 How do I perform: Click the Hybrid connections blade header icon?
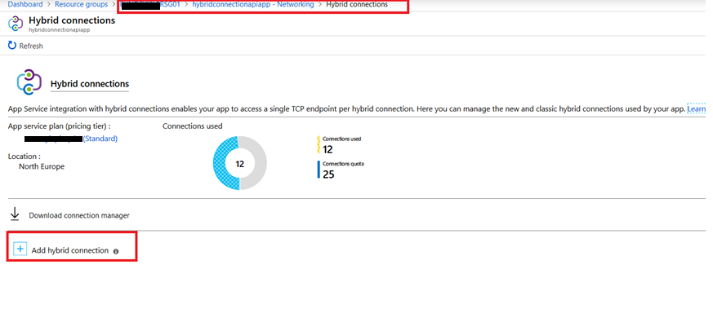16,24
